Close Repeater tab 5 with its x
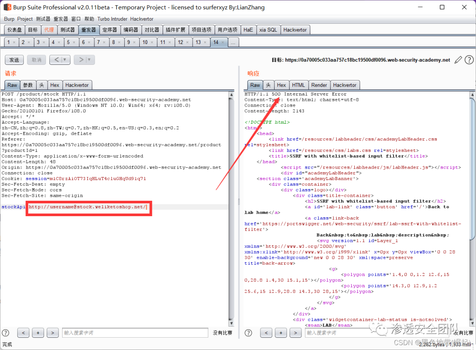Screen dimensions: 476x350 (74, 42)
